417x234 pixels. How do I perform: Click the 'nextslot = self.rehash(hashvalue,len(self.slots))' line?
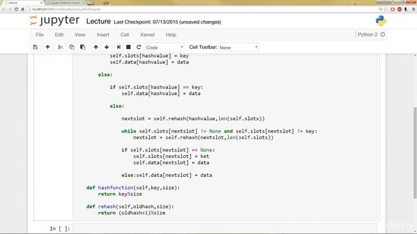[193, 119]
